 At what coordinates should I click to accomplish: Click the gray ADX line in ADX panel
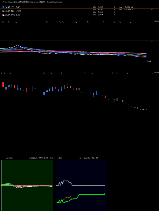[x=88, y=185]
